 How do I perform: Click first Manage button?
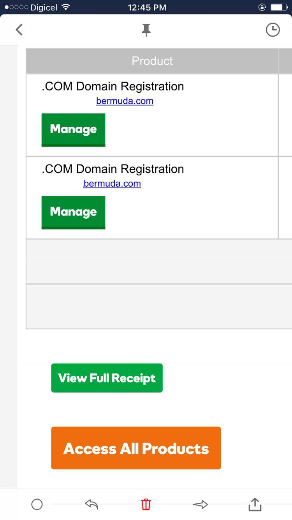click(x=73, y=130)
